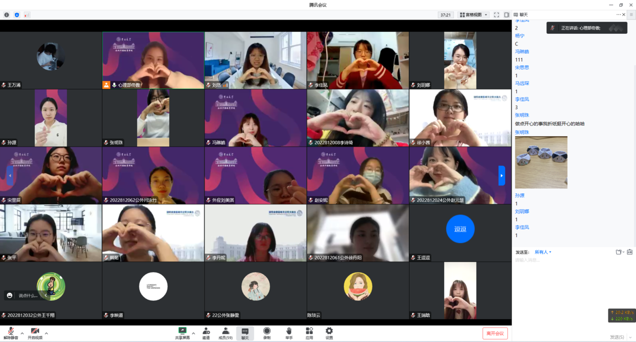Viewport: 636px width, 342px height.
Task: Click 离开会议 leave meeting button
Action: (x=495, y=334)
